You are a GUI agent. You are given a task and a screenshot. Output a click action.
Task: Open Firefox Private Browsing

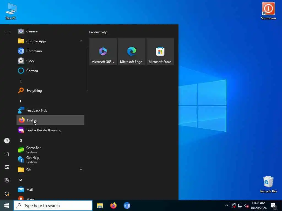(50, 130)
